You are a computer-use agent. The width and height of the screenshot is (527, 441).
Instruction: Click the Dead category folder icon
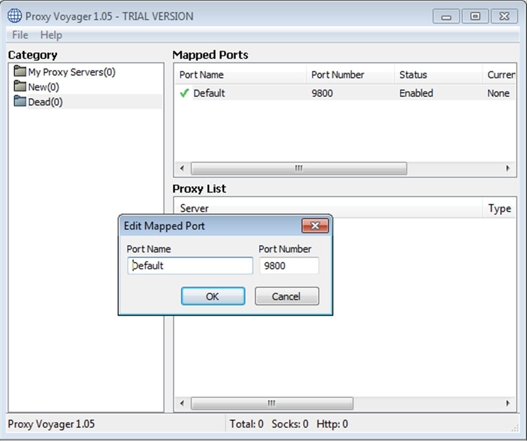click(20, 101)
